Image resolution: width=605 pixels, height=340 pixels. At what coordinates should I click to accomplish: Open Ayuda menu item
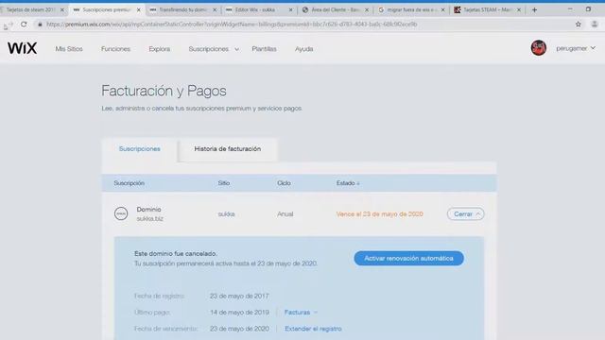(304, 49)
